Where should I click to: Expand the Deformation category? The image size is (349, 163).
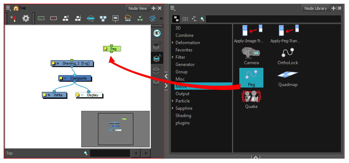[173, 43]
